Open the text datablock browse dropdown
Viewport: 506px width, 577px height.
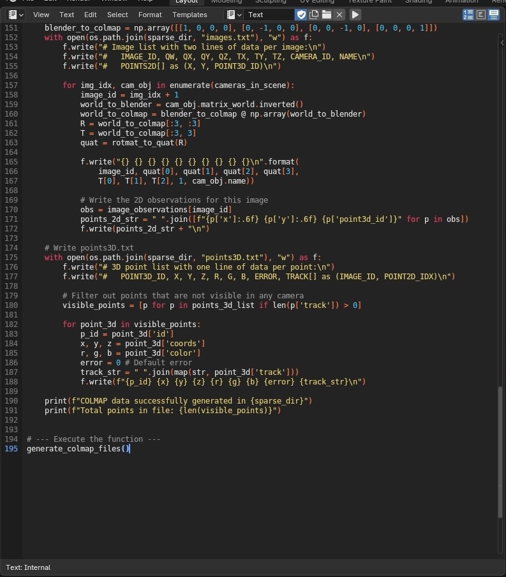pyautogui.click(x=234, y=15)
